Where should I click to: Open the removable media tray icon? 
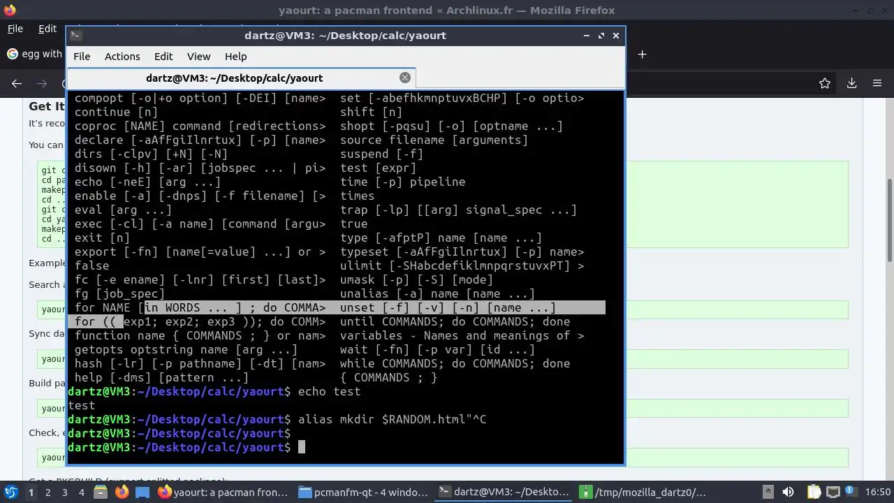tap(768, 493)
